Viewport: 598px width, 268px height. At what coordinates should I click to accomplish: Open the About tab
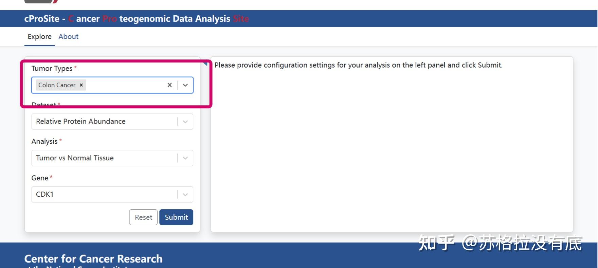[68, 37]
